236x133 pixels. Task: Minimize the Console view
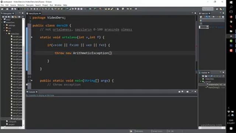pos(192,92)
